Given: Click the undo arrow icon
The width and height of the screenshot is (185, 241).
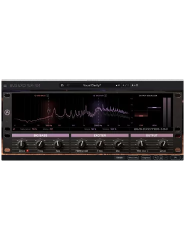Looking at the screenshot, I should 155,158.
